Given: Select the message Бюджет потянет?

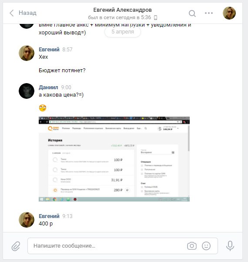Looking at the screenshot, I should [62, 71].
